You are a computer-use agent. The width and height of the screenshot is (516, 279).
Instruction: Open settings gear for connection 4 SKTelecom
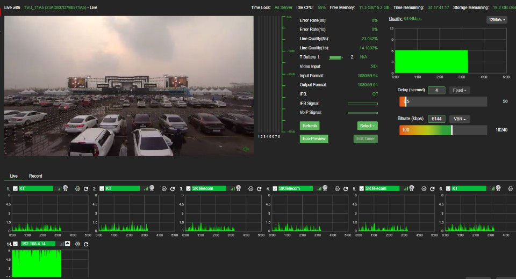point(338,189)
